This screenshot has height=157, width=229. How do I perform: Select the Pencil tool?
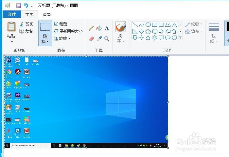point(91,28)
